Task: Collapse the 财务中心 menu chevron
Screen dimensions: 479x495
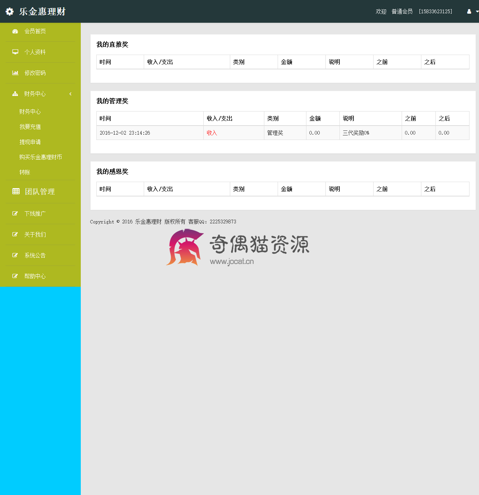Action: [71, 94]
